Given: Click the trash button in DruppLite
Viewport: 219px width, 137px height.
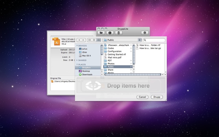Looking at the screenshot, I should click(119, 33).
